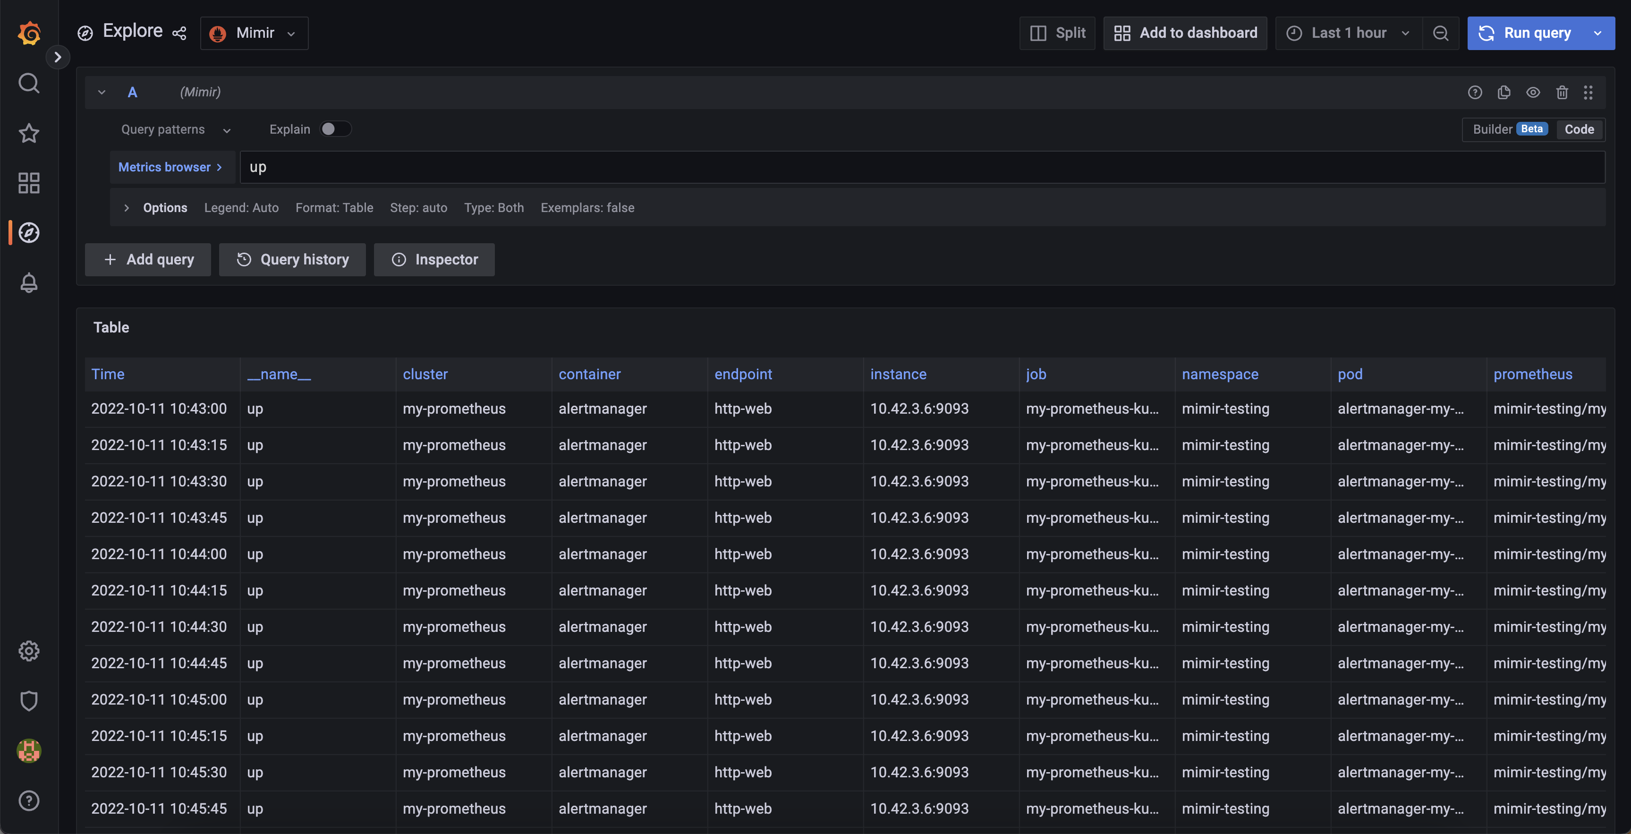Image resolution: width=1631 pixels, height=834 pixels.
Task: Open Grafana server admin shield icon
Action: pyautogui.click(x=28, y=700)
